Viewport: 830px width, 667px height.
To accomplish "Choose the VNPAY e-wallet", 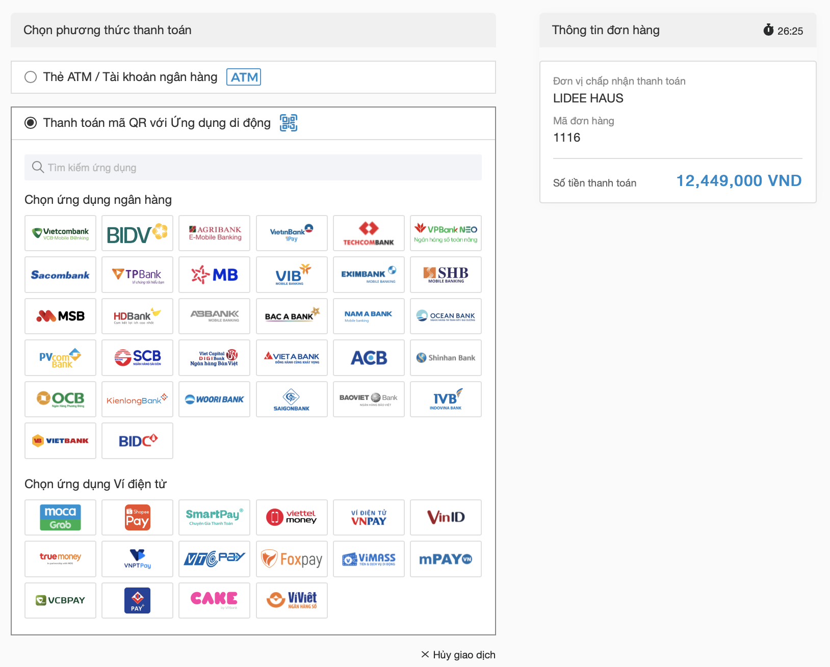I will point(369,517).
